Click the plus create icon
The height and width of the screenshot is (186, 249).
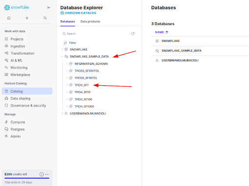click(x=27, y=18)
